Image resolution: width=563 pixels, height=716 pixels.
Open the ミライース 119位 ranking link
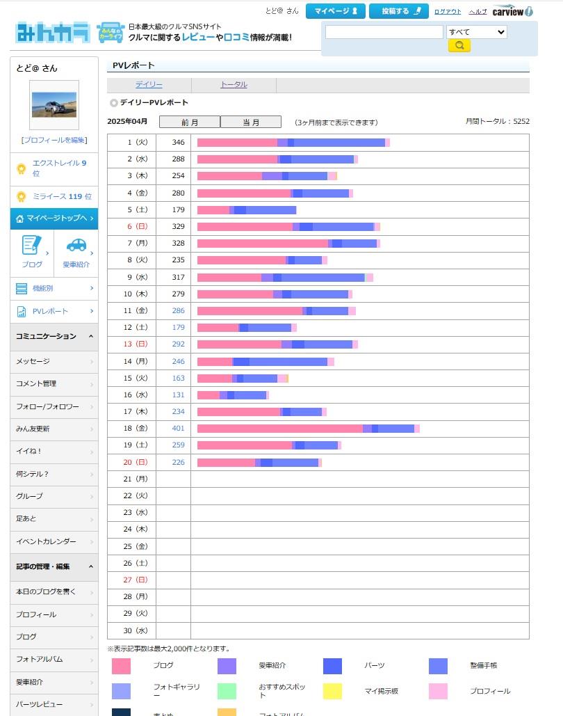click(62, 196)
